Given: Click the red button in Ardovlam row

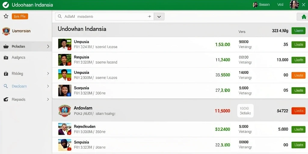Looking at the screenshot, I should [x=298, y=111].
